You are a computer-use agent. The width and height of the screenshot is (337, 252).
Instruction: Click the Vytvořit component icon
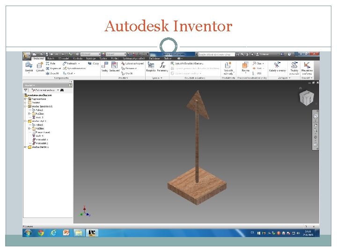(40, 65)
